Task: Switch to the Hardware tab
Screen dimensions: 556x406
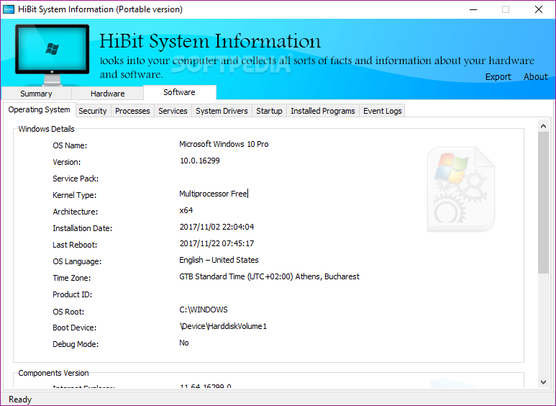Action: click(x=107, y=94)
